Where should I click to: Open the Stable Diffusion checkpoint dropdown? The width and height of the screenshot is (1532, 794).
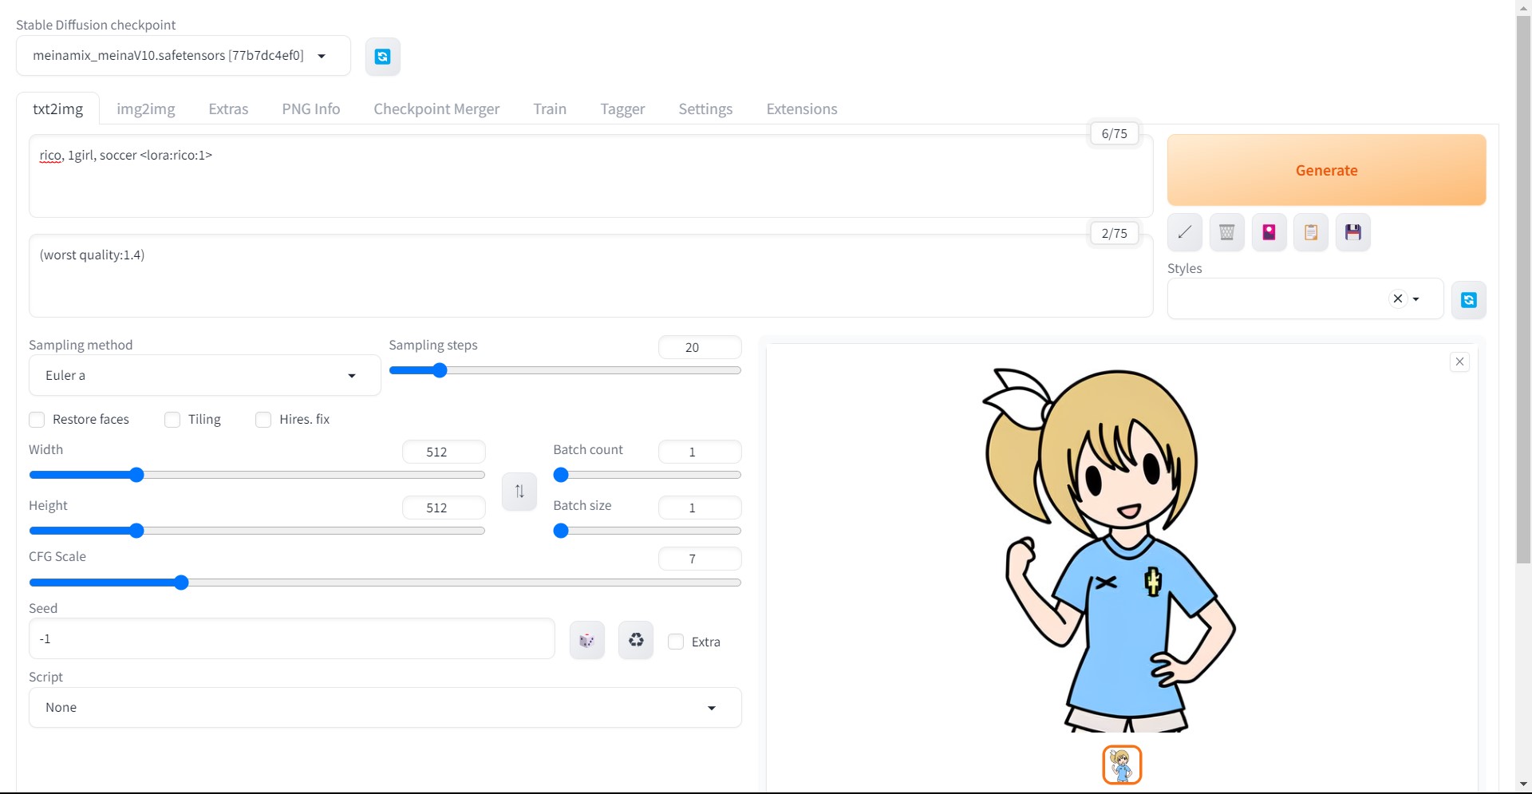(182, 56)
